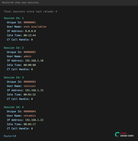
Task: Click the 'Session Id: 3' heading
Action: click(x=14, y=78)
